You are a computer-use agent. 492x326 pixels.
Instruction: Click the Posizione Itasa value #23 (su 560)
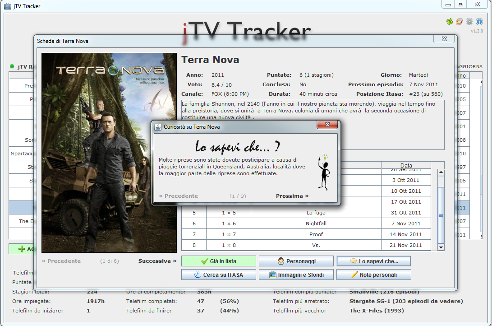tap(426, 94)
